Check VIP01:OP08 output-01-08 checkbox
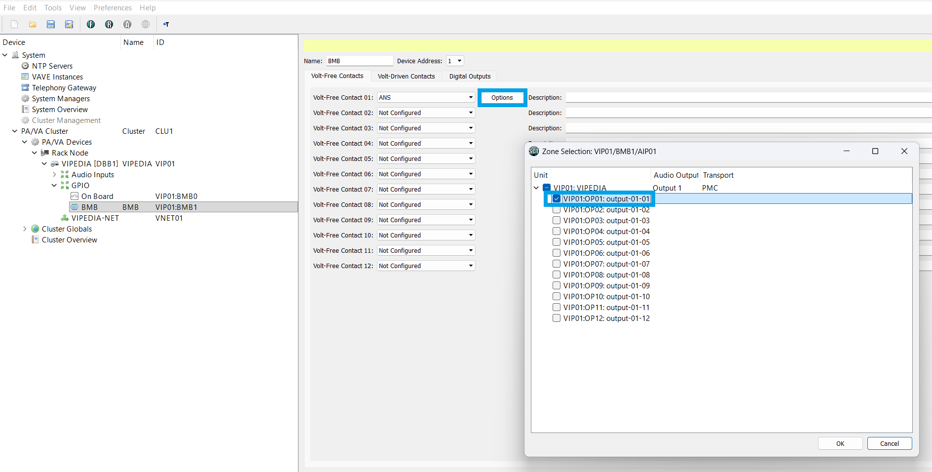Image resolution: width=932 pixels, height=472 pixels. 557,275
